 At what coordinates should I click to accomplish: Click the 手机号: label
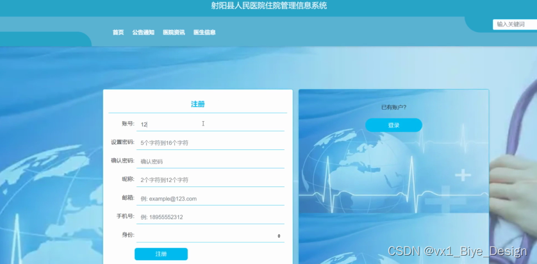pyautogui.click(x=126, y=216)
